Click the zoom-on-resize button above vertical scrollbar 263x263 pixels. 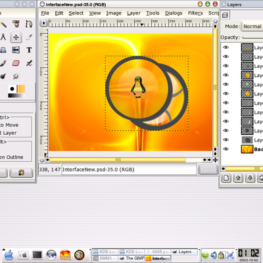click(x=215, y=21)
